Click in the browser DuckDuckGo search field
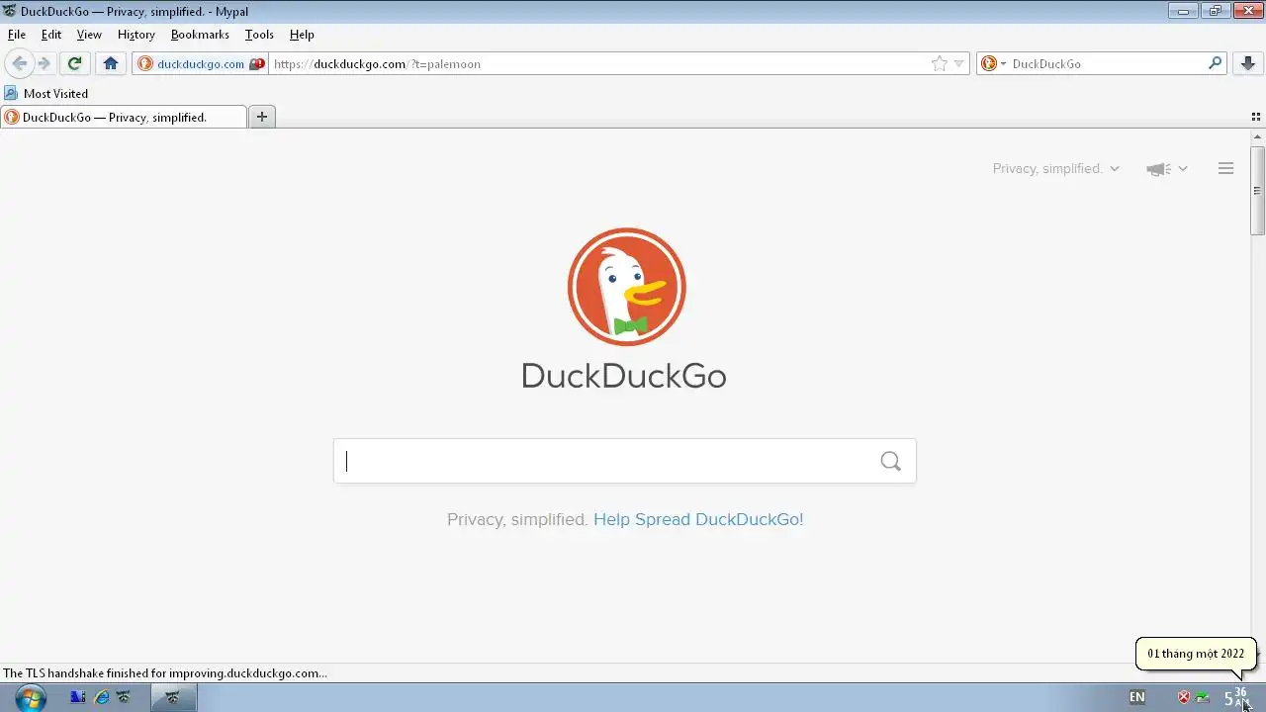 [x=1106, y=63]
